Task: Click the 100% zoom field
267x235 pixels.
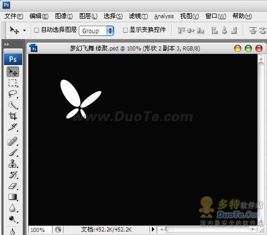Action: pos(40,230)
